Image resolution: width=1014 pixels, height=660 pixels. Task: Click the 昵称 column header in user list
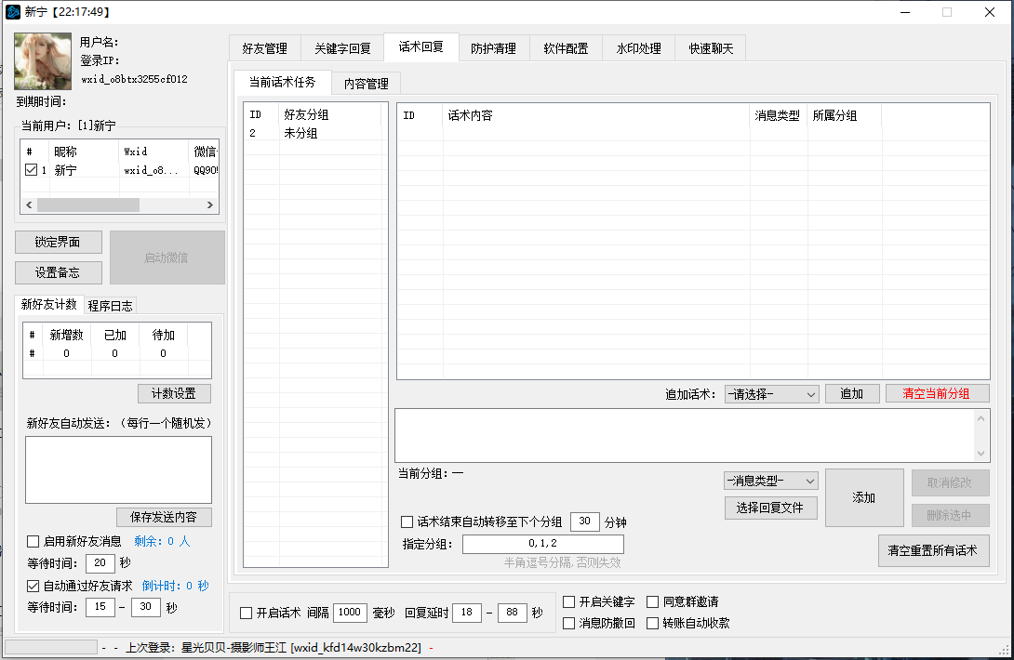click(x=84, y=152)
